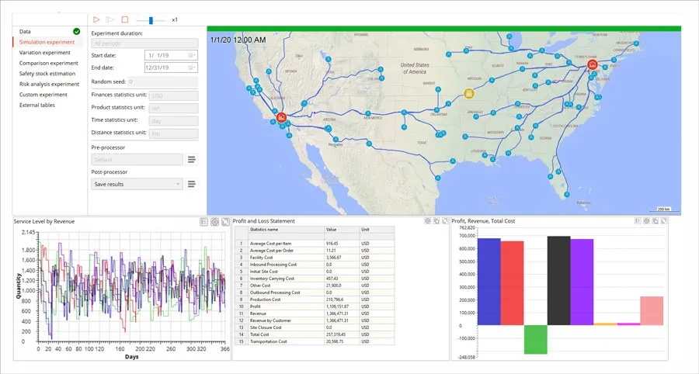Stop the experiment with the red square icon
The image size is (699, 374).
[125, 19]
